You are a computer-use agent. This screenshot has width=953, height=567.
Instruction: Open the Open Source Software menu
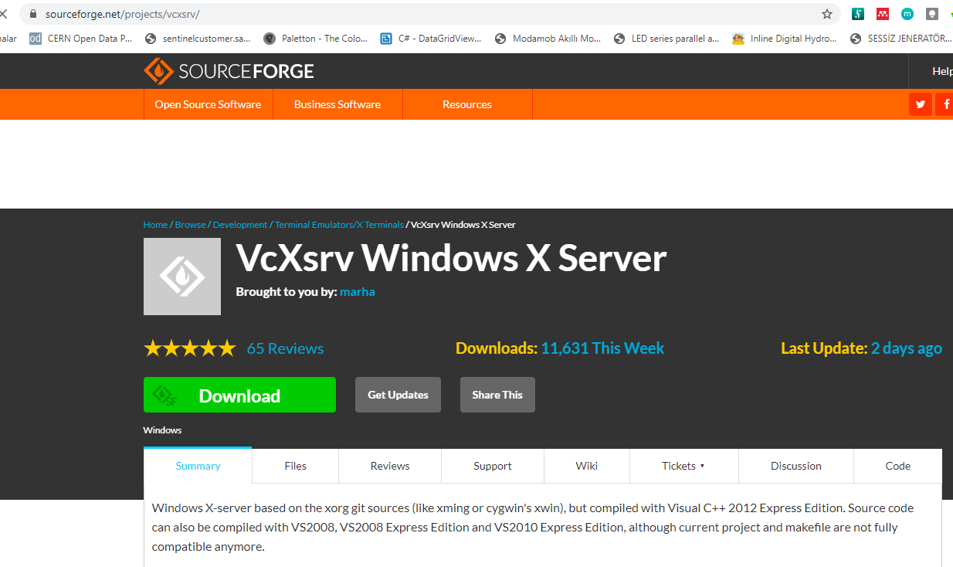pyautogui.click(x=208, y=104)
